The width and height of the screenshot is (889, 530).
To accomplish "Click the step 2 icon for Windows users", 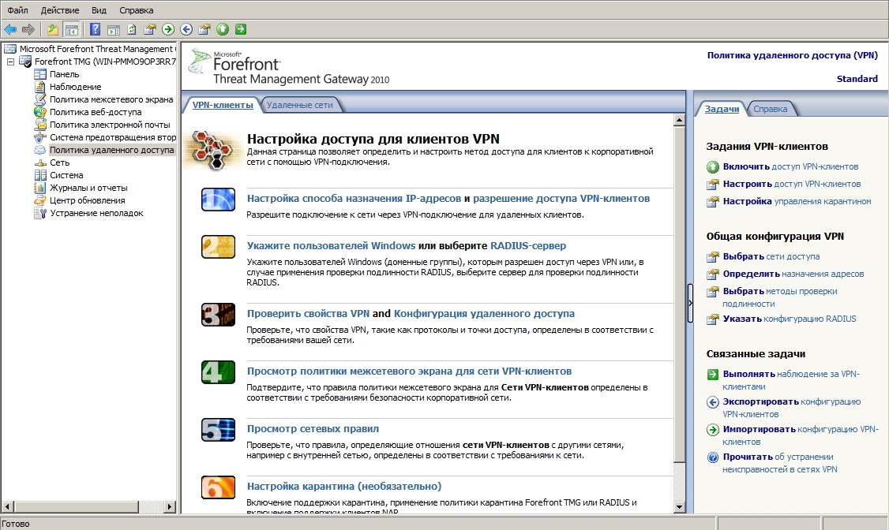I will pos(218,247).
